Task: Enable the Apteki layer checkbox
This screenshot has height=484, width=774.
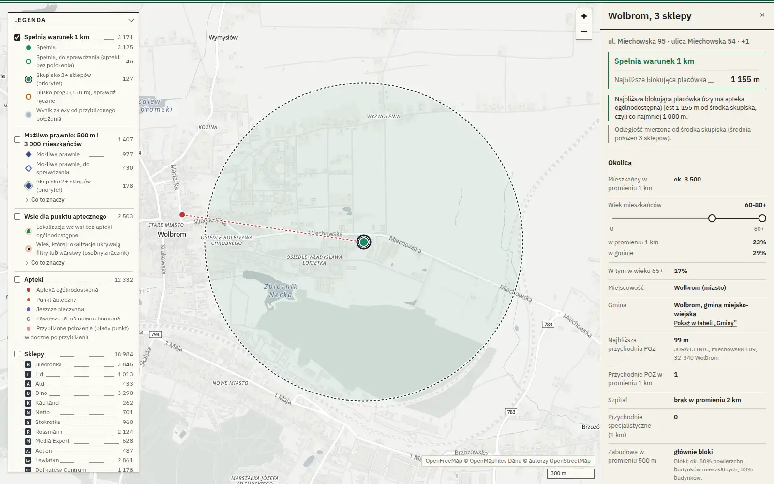Action: [x=17, y=280]
